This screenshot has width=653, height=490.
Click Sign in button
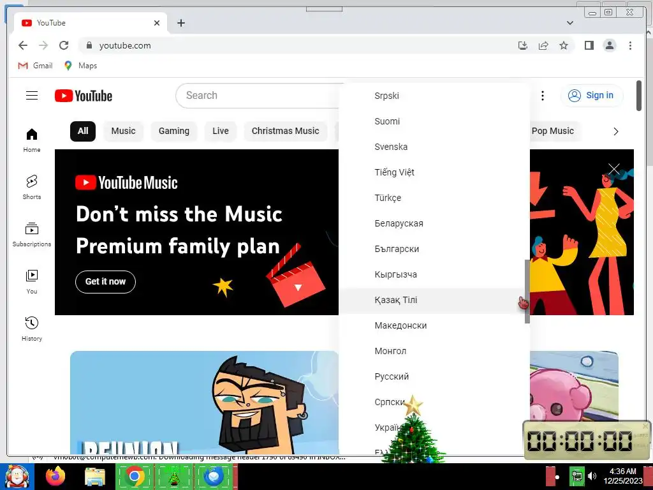point(591,96)
